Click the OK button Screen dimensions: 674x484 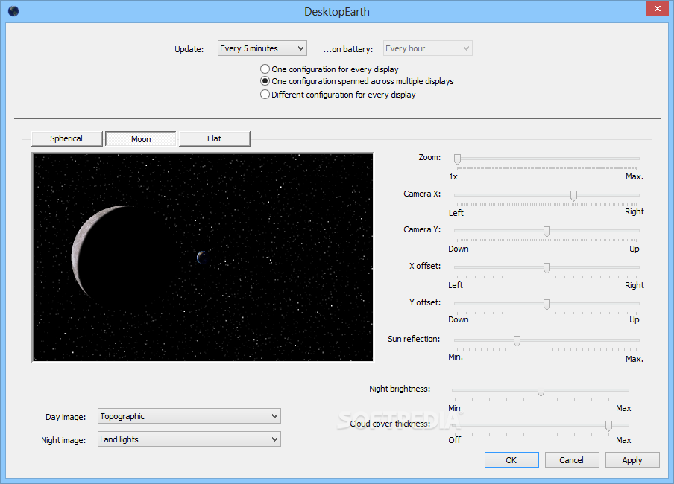(511, 460)
